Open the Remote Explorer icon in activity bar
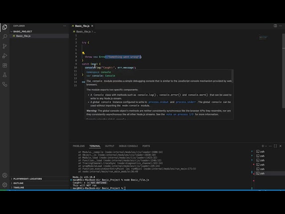 click(5, 84)
